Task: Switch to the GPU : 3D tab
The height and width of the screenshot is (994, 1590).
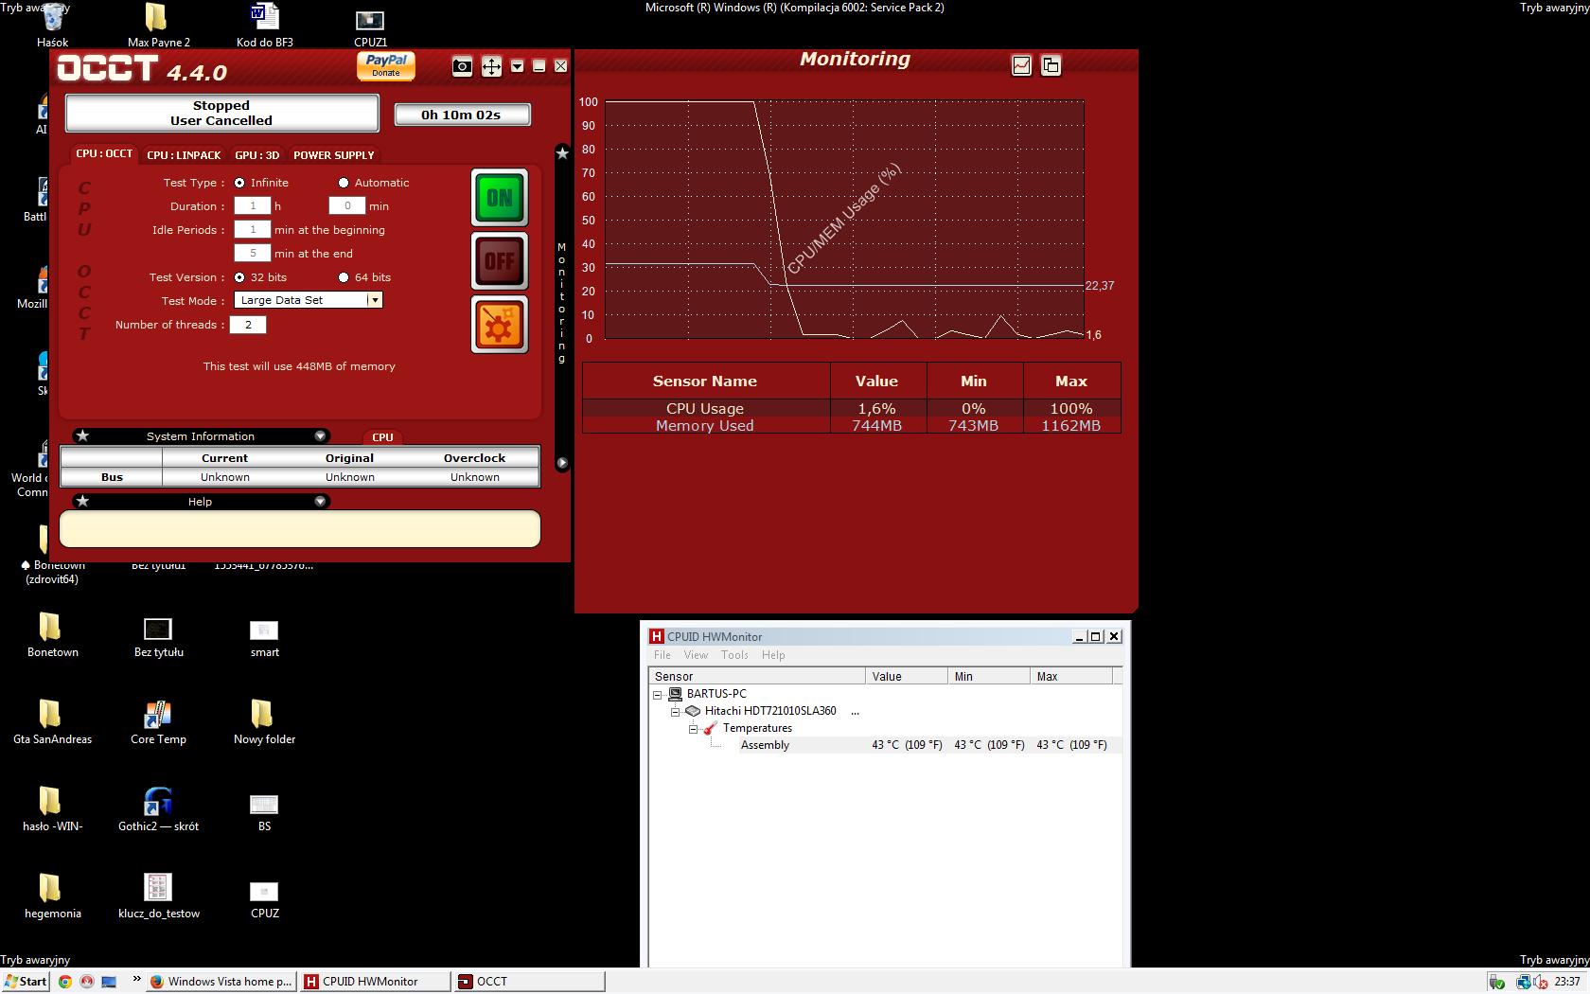Action: (x=256, y=155)
